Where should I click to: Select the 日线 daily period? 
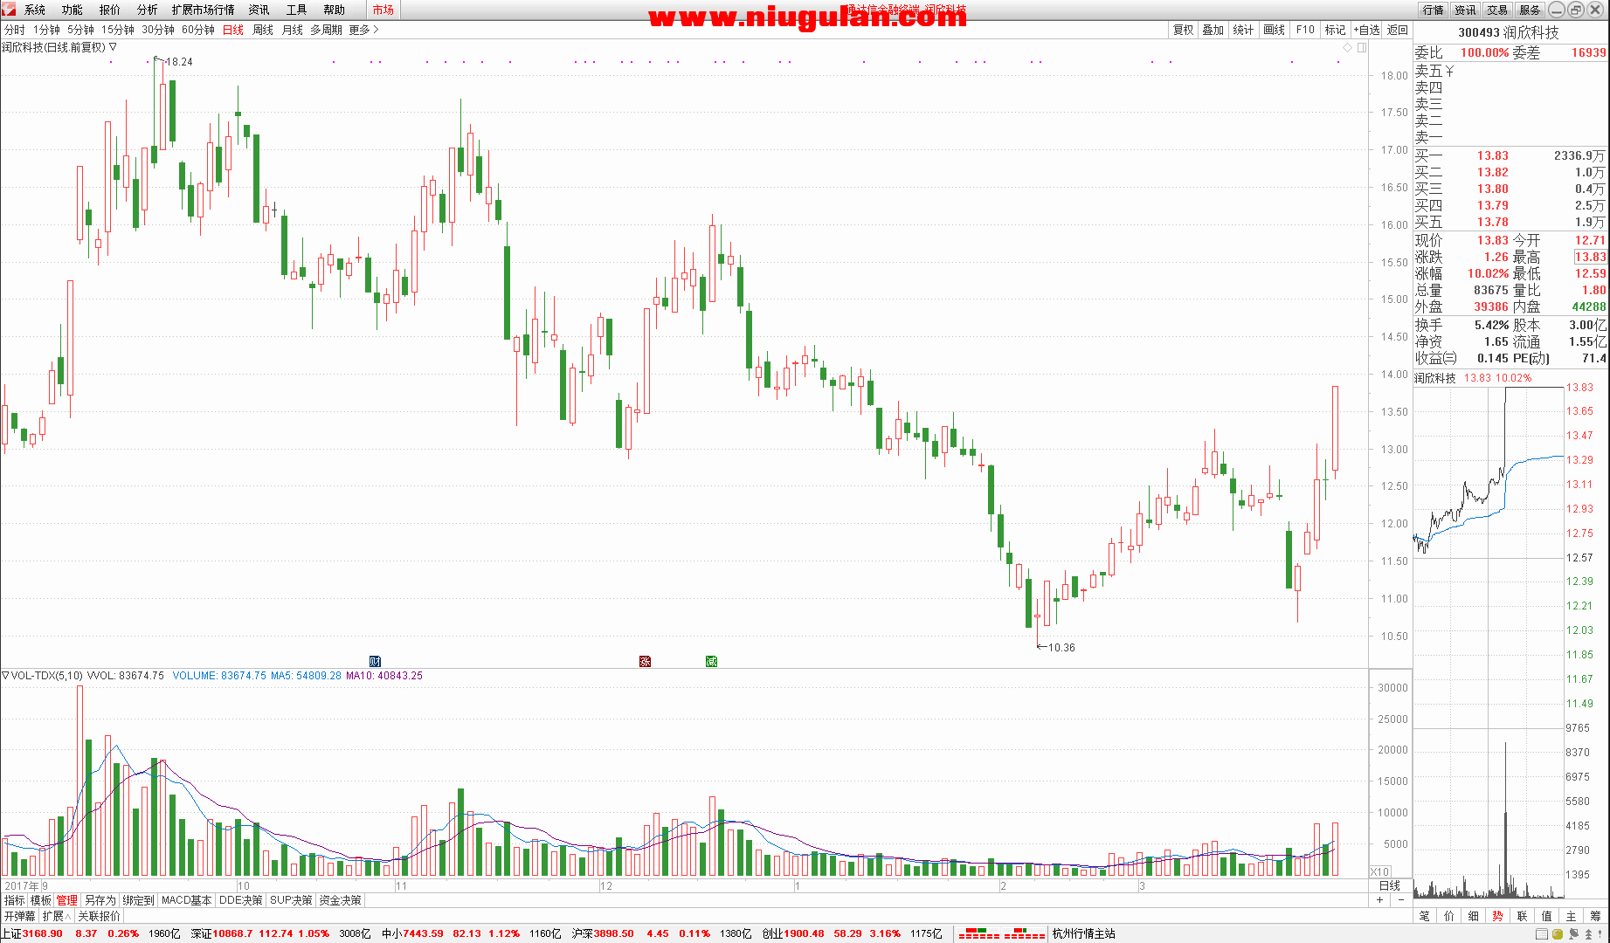tap(233, 30)
